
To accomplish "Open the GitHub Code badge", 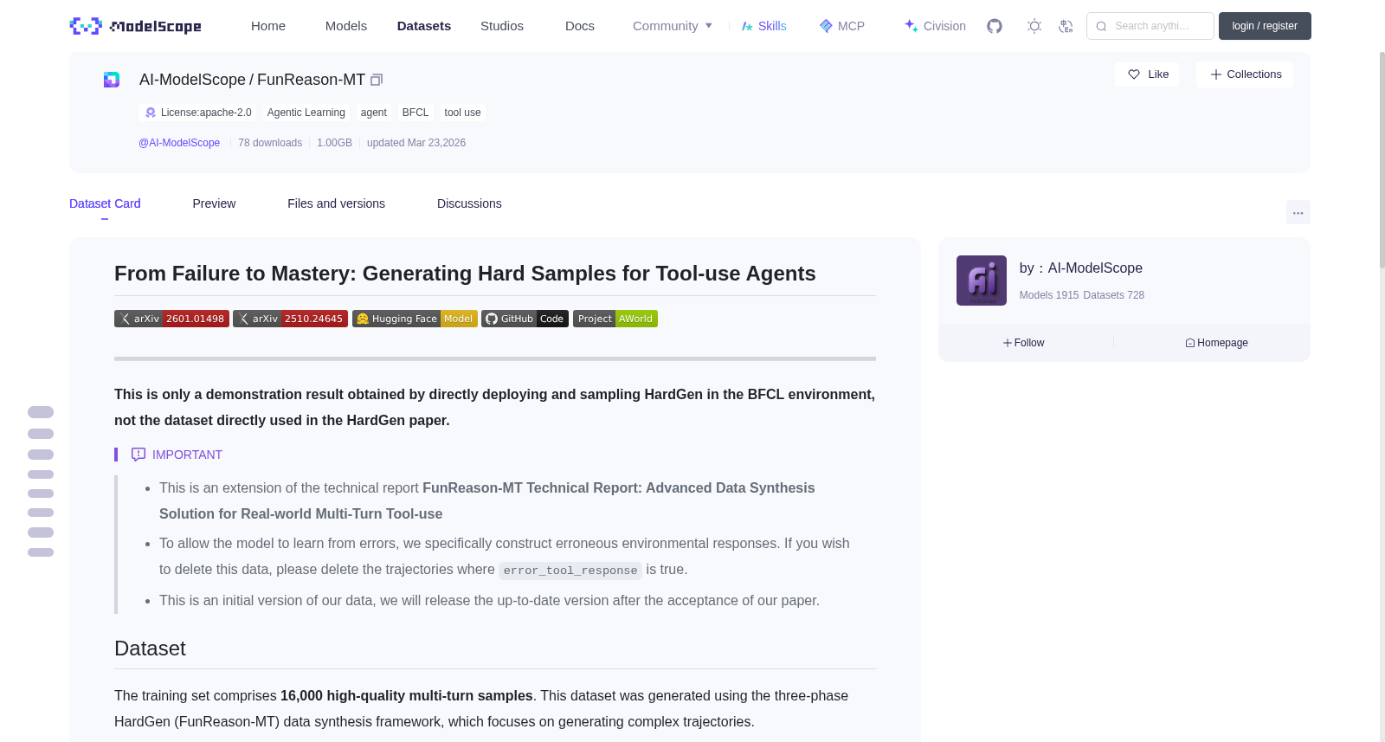I will click(525, 319).
